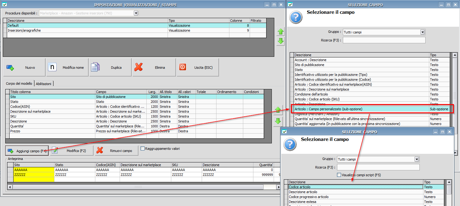
Task: Select the Prezzo column row
Action: [x=134, y=131]
